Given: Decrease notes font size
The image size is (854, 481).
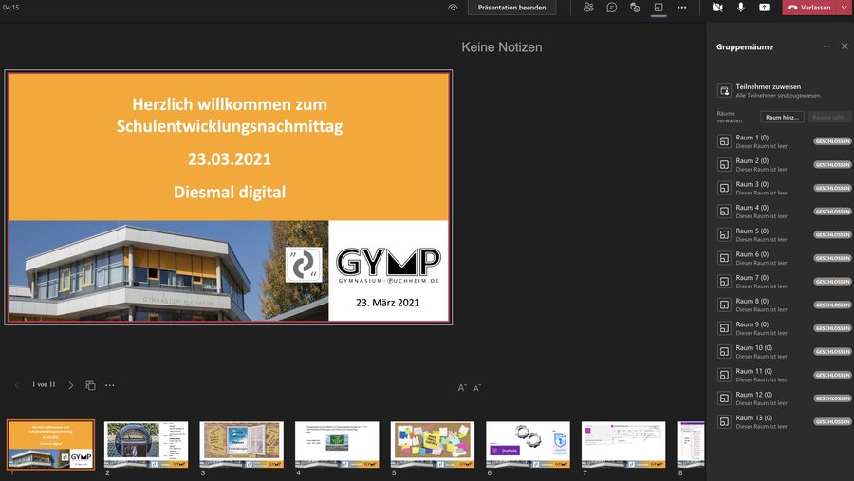Looking at the screenshot, I should click(477, 388).
